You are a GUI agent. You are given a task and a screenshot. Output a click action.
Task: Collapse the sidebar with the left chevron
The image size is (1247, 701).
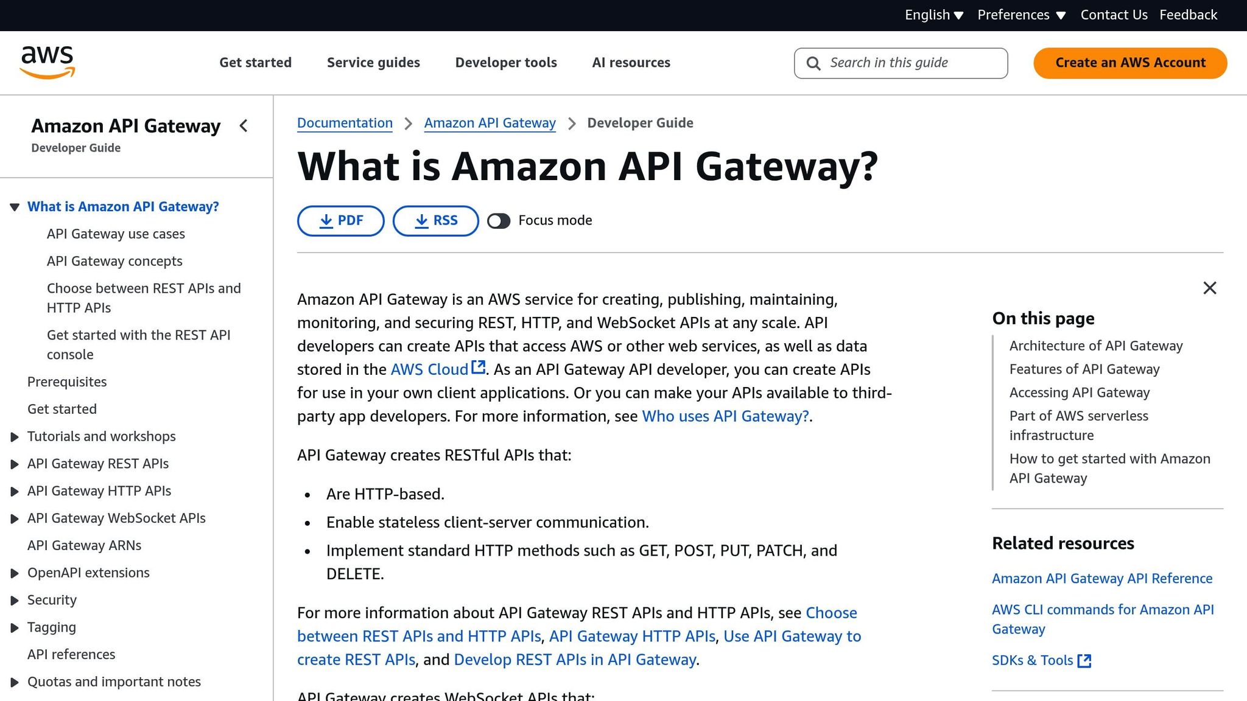244,126
